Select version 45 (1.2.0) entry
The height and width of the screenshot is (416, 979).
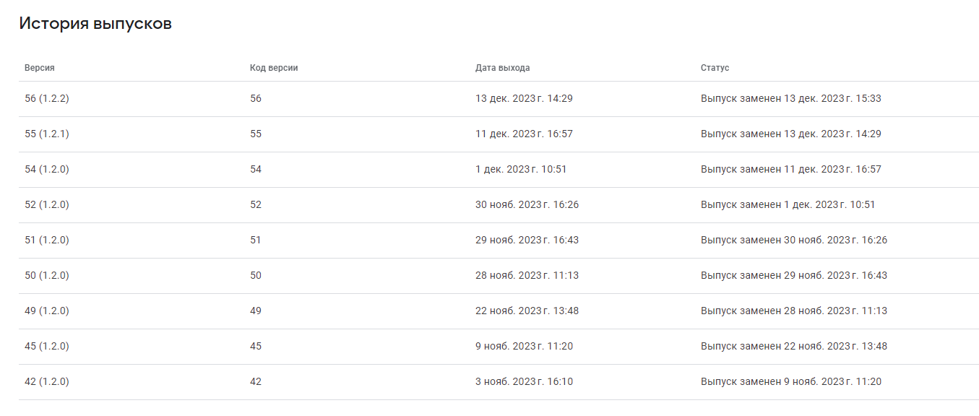coord(499,347)
